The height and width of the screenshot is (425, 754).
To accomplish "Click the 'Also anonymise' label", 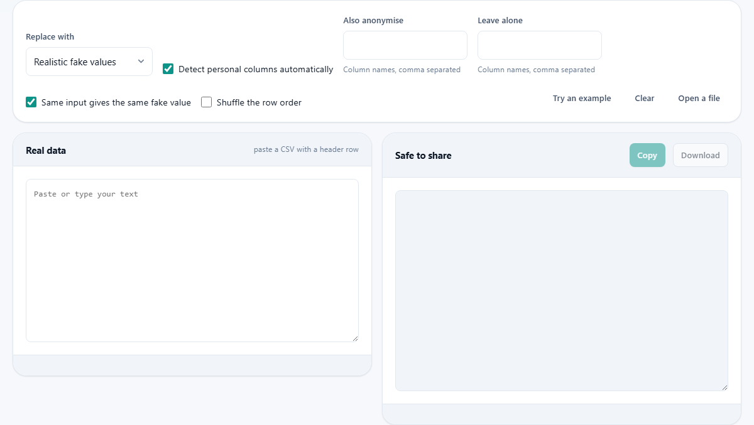I will point(373,20).
